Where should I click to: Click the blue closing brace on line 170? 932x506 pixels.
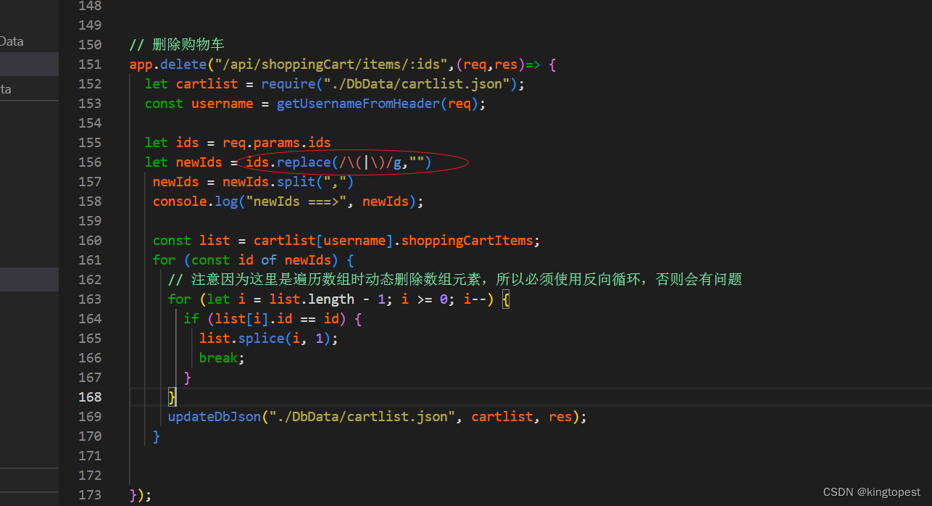(157, 436)
